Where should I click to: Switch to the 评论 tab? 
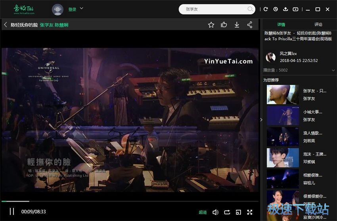click(x=318, y=25)
